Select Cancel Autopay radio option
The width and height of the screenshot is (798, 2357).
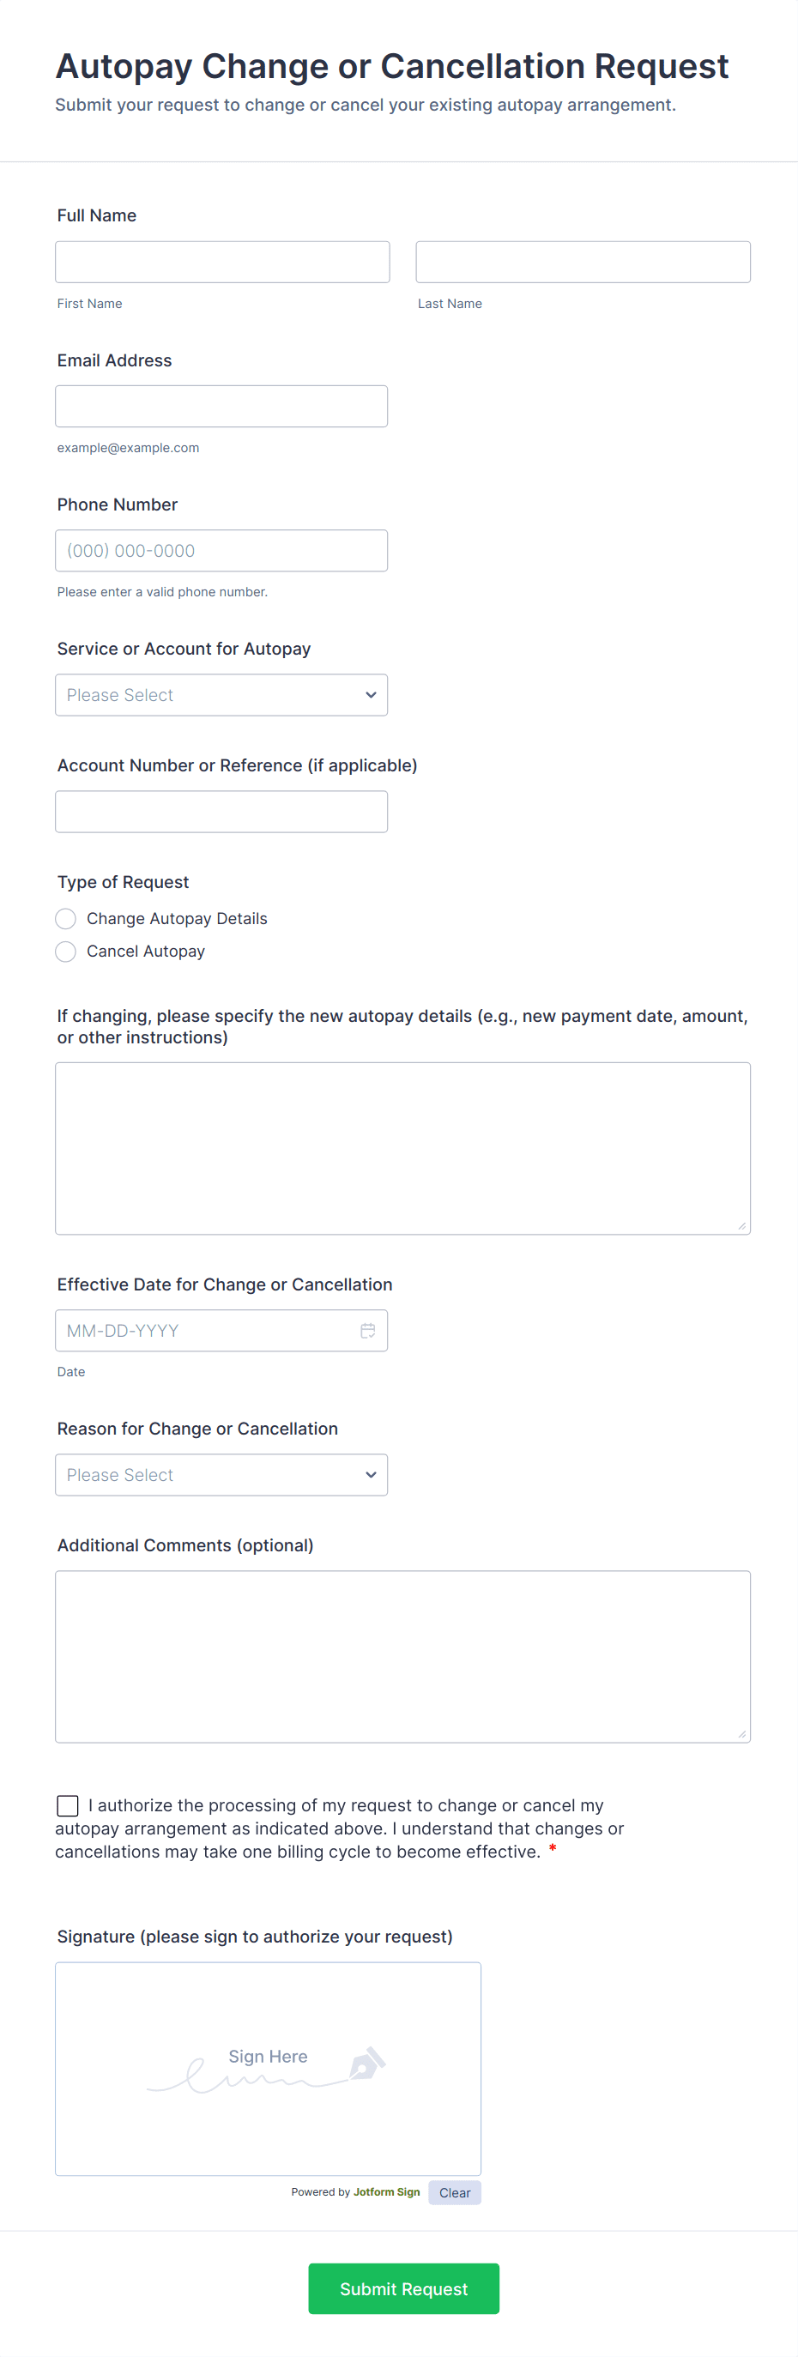click(66, 952)
